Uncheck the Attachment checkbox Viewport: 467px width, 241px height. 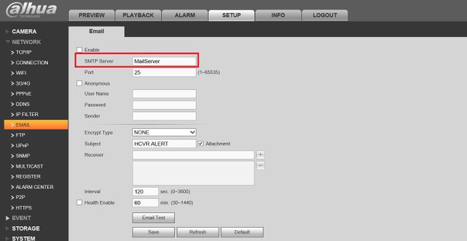pos(200,144)
